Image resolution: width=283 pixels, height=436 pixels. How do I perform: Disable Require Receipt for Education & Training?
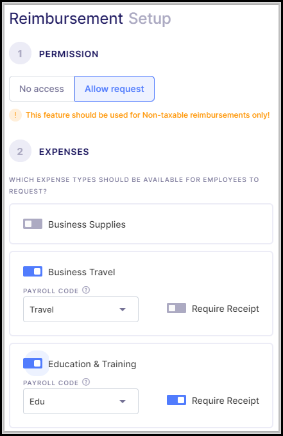pyautogui.click(x=176, y=400)
